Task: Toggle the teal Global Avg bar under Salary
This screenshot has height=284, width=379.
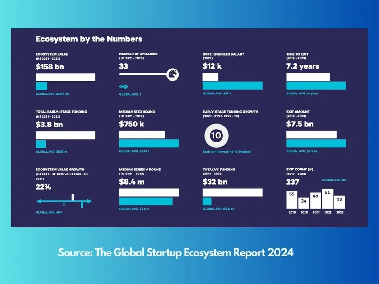Action: (x=232, y=85)
